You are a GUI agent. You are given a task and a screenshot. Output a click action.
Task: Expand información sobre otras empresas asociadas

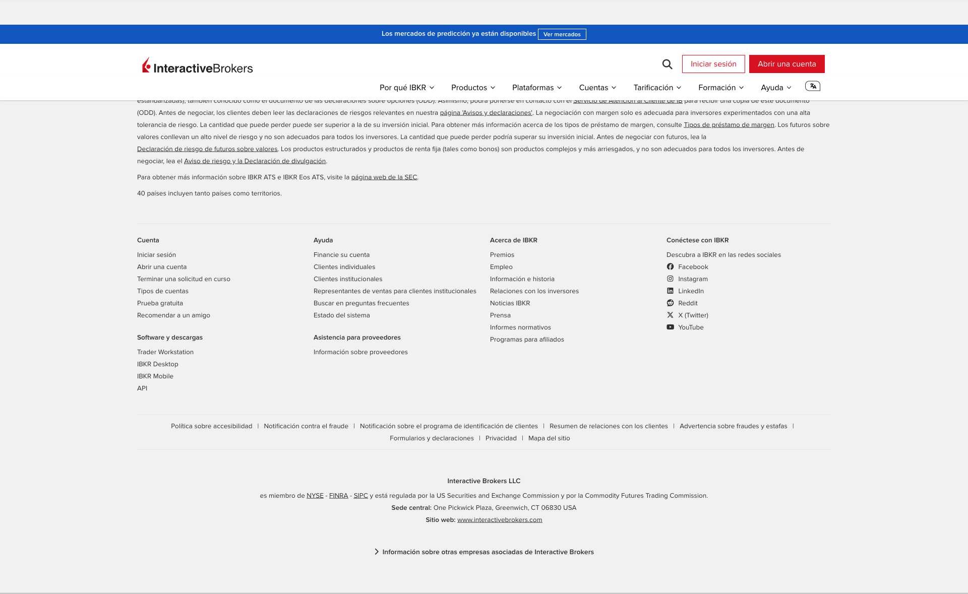point(484,552)
